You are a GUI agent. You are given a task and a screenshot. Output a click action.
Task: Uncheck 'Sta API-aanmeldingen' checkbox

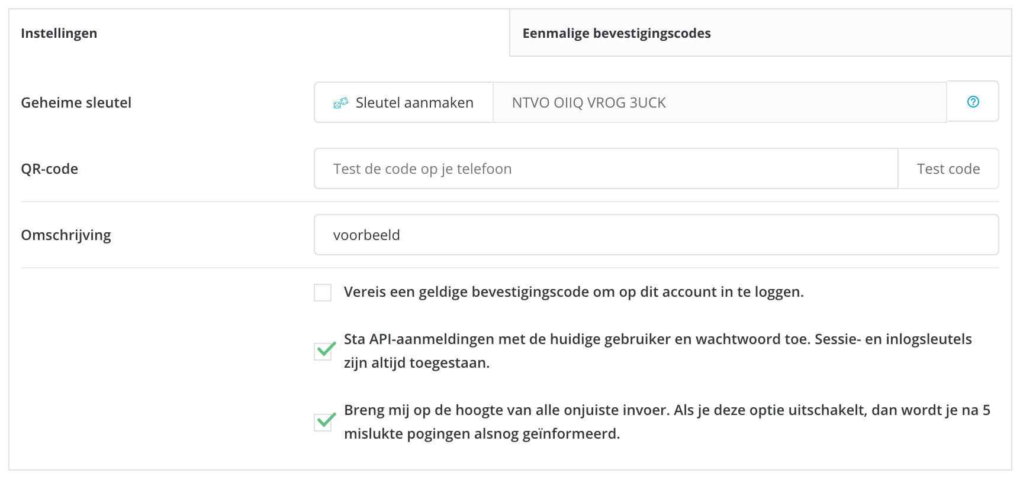click(x=323, y=351)
